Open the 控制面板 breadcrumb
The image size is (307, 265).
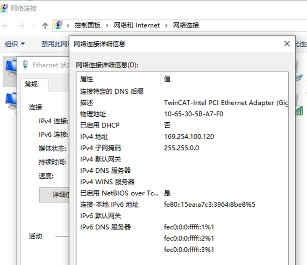(88, 25)
